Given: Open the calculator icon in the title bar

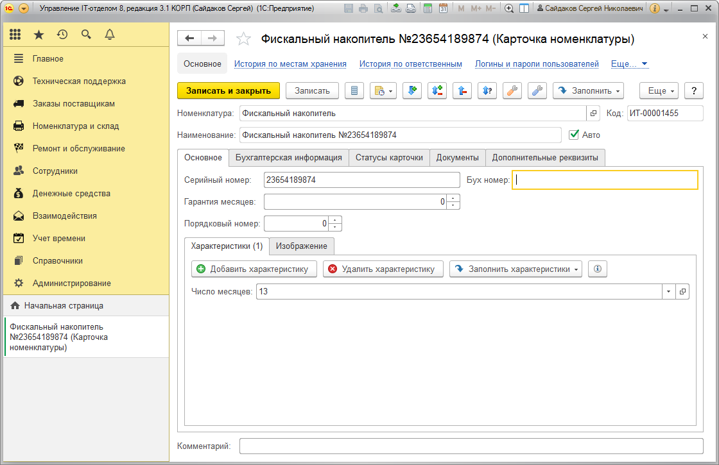Looking at the screenshot, I should 428,8.
